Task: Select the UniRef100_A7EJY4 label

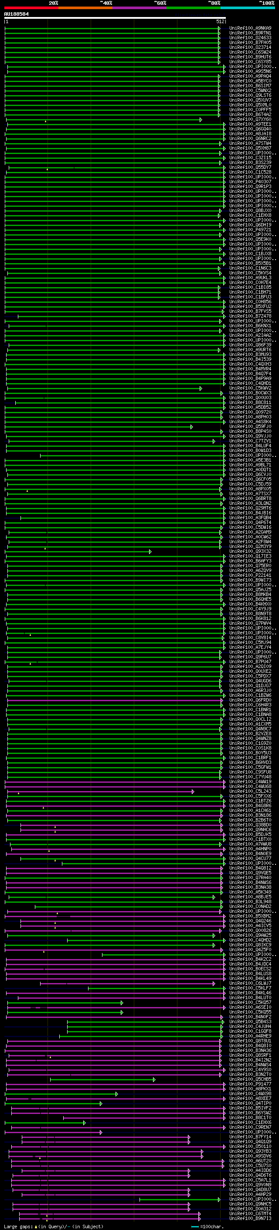Action: (x=250, y=647)
